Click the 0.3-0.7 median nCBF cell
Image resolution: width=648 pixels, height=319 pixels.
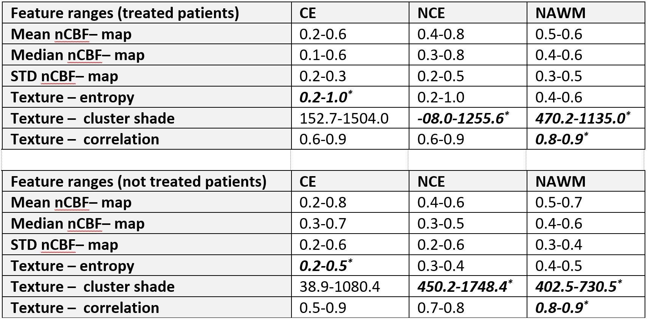(323, 224)
